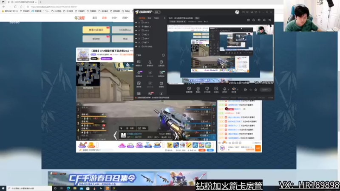Expand the 分类 navigation dropdown
Screen dimensions: 340x191
[114, 18]
